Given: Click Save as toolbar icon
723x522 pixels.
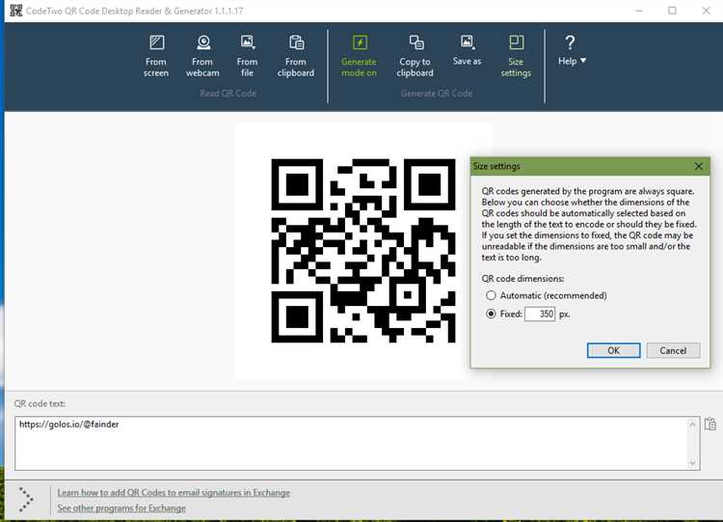Looking at the screenshot, I should tap(467, 50).
